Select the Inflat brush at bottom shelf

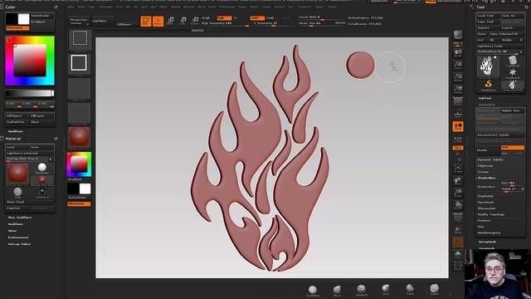point(386,290)
